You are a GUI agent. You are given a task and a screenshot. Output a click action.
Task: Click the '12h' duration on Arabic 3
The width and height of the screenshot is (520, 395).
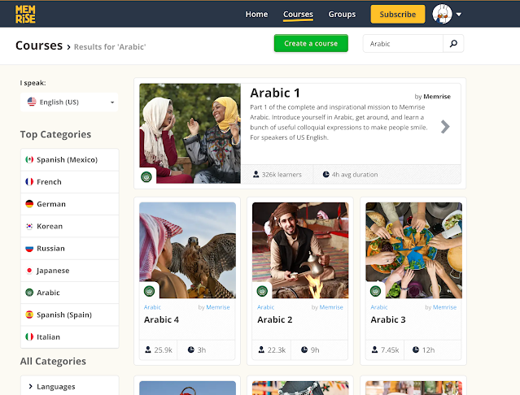[429, 350]
